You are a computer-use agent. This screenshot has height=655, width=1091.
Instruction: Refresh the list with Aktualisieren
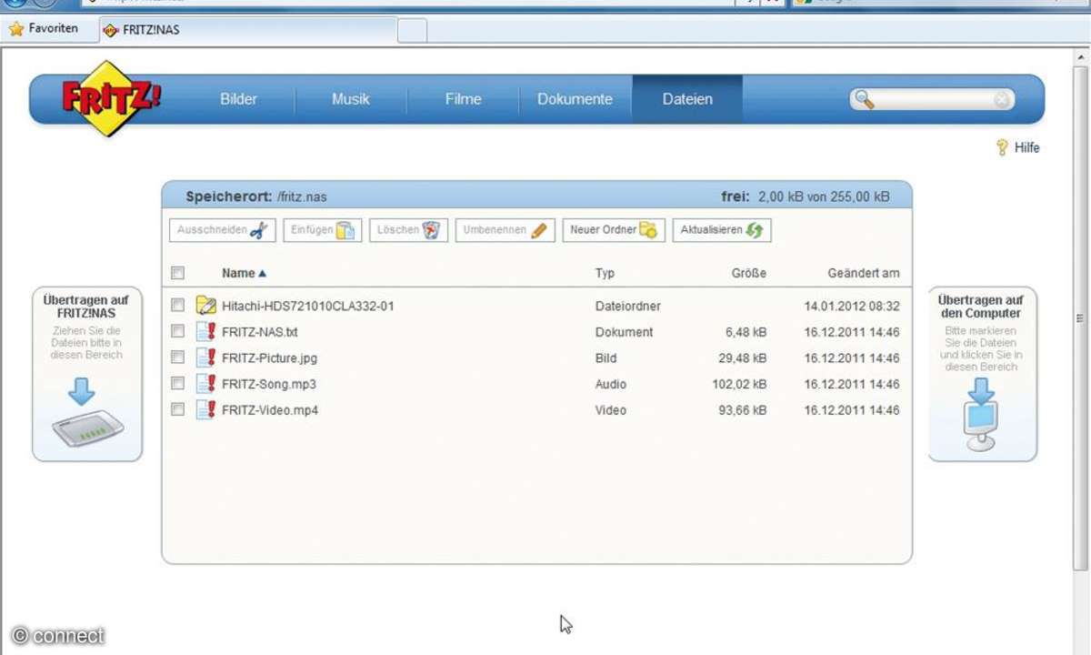pyautogui.click(x=722, y=230)
